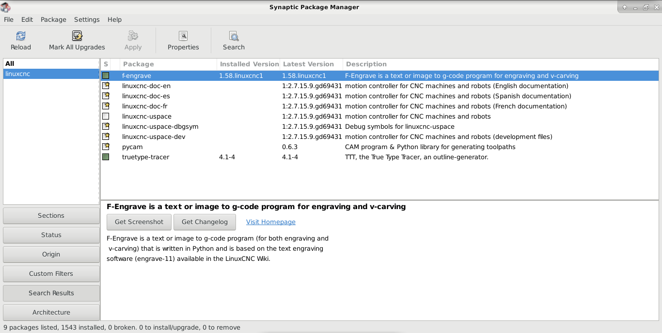662x333 pixels.
Task: Click 'CAM program & Python library' description
Action: click(x=430, y=147)
